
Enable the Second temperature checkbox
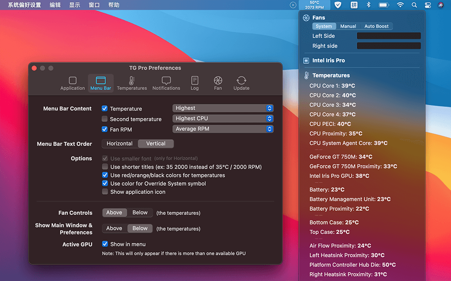pyautogui.click(x=105, y=119)
